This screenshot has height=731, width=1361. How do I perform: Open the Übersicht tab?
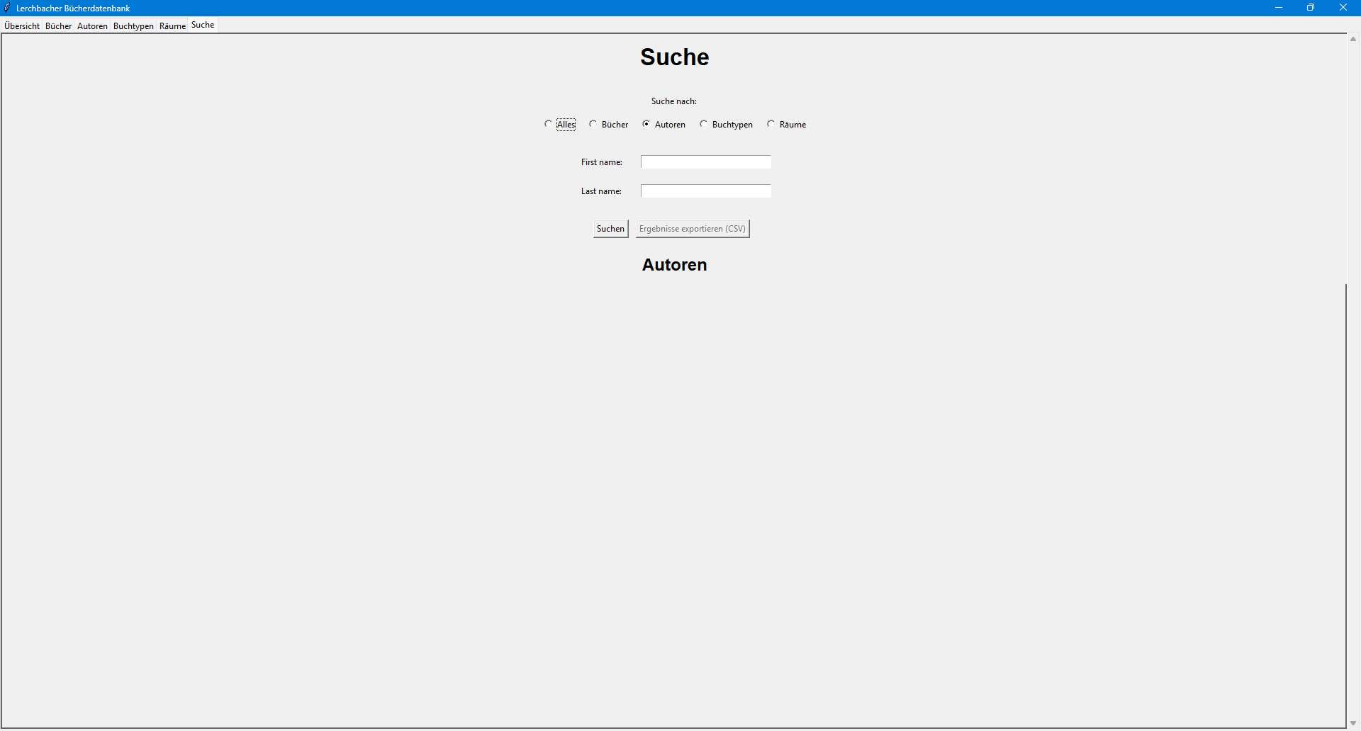(x=22, y=26)
